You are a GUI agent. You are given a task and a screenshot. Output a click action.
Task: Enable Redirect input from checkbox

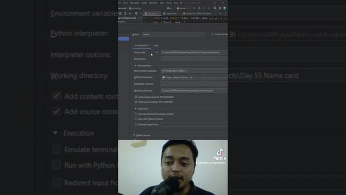[x=136, y=125]
